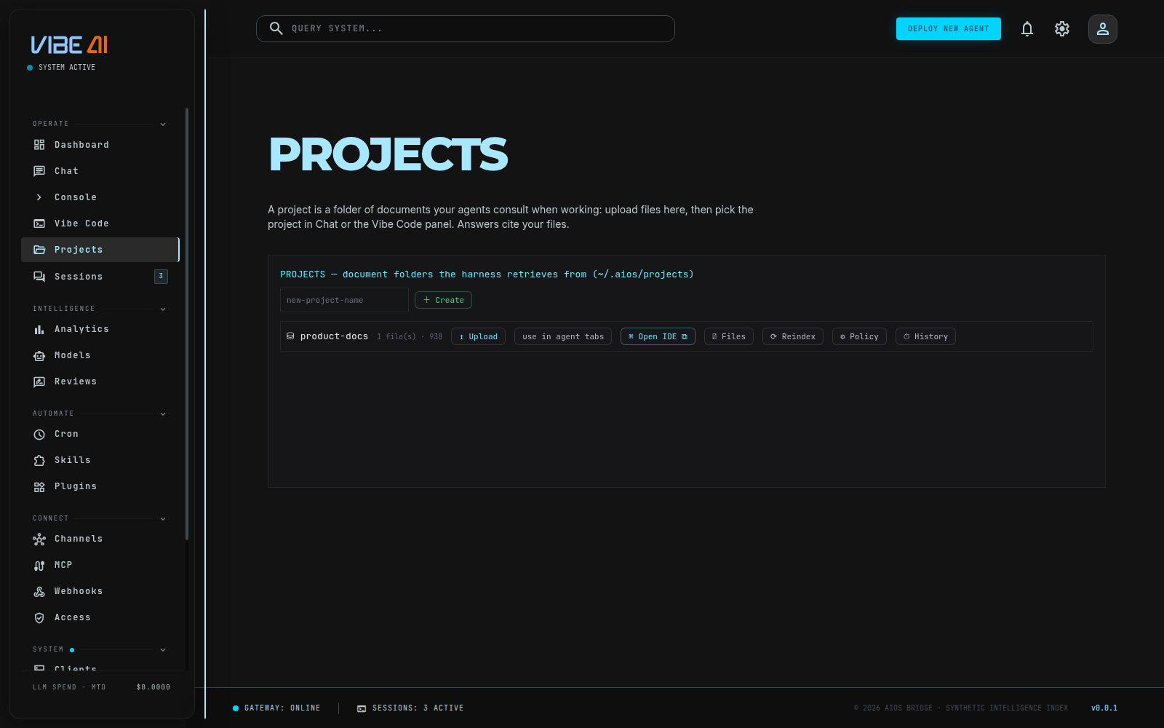Click the Create project button
Screen dimensions: 1164x728
443,300
